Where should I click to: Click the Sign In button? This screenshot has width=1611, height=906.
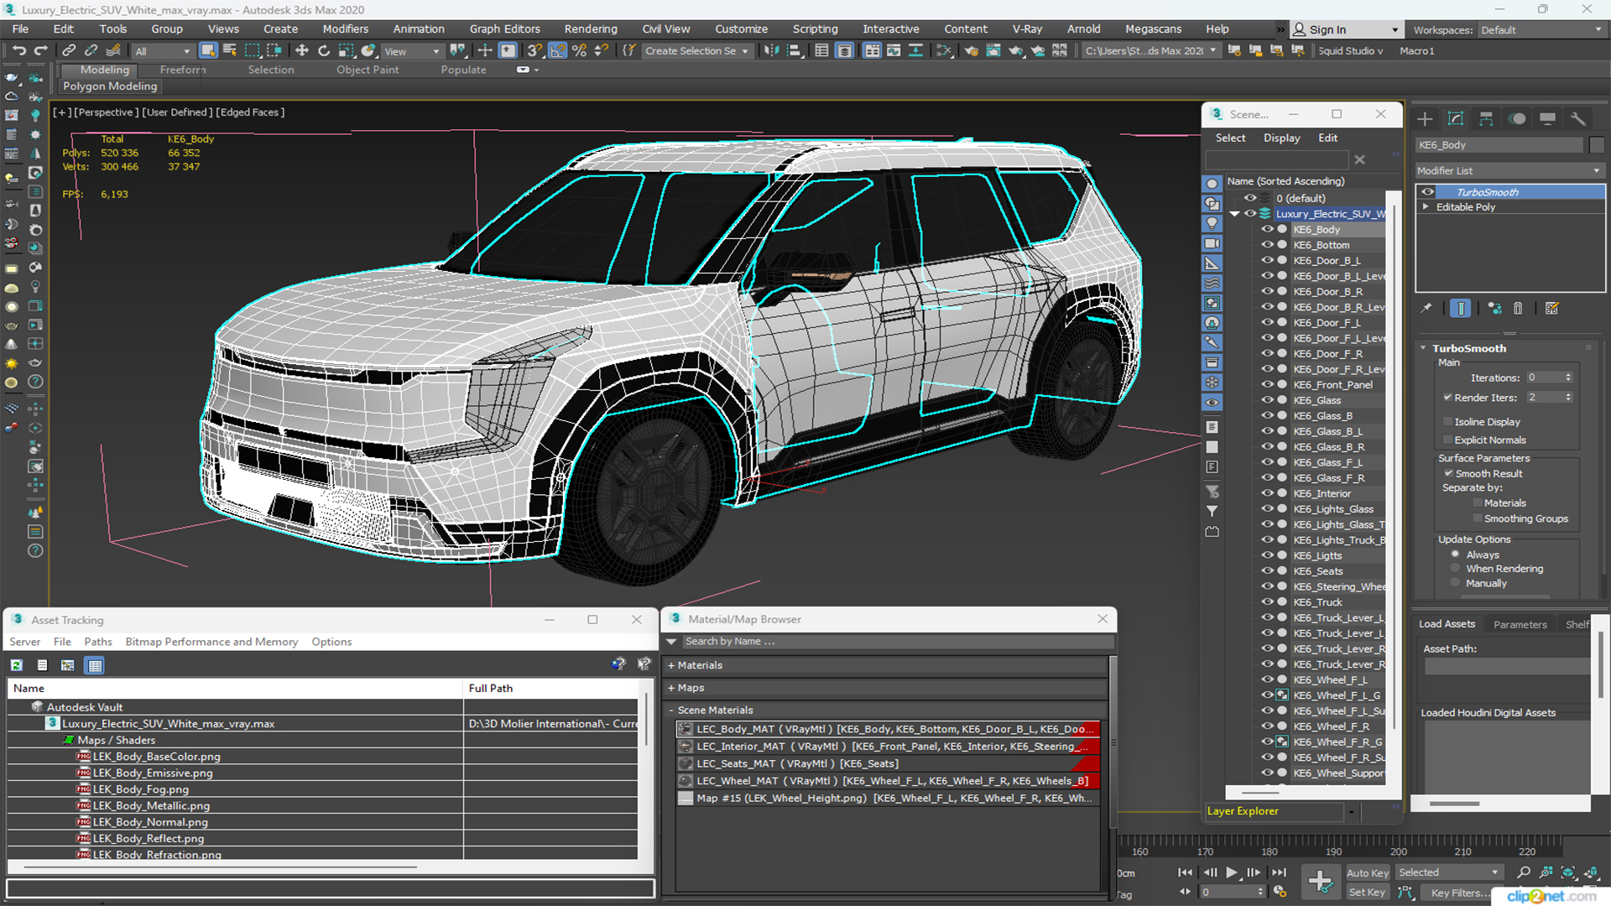pyautogui.click(x=1345, y=29)
